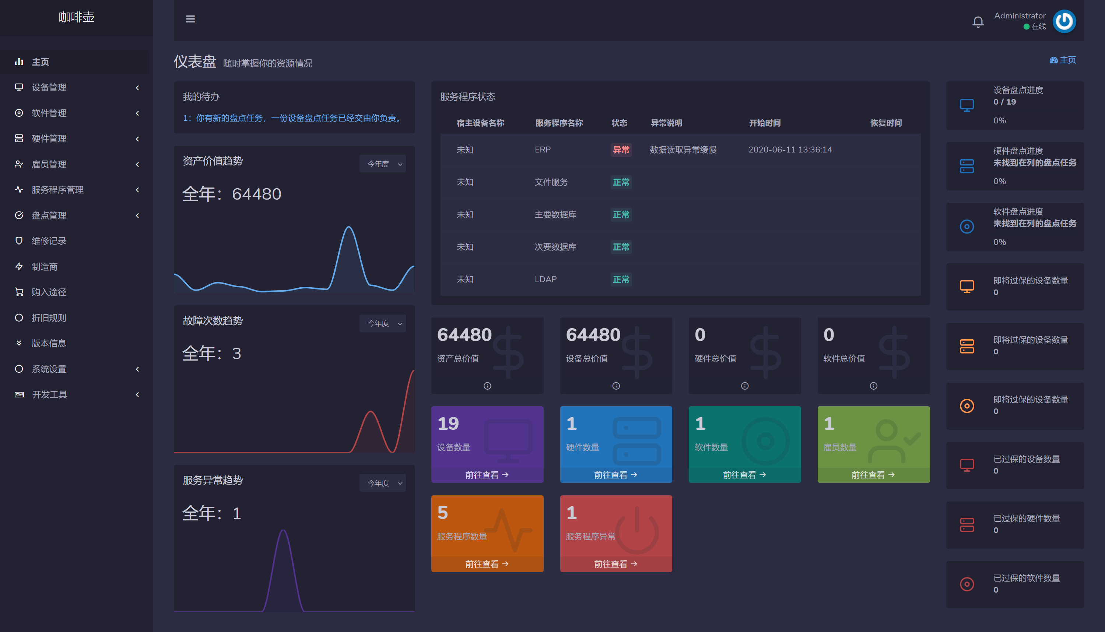
Task: Click info icon under 资产总价值 card
Action: point(487,386)
